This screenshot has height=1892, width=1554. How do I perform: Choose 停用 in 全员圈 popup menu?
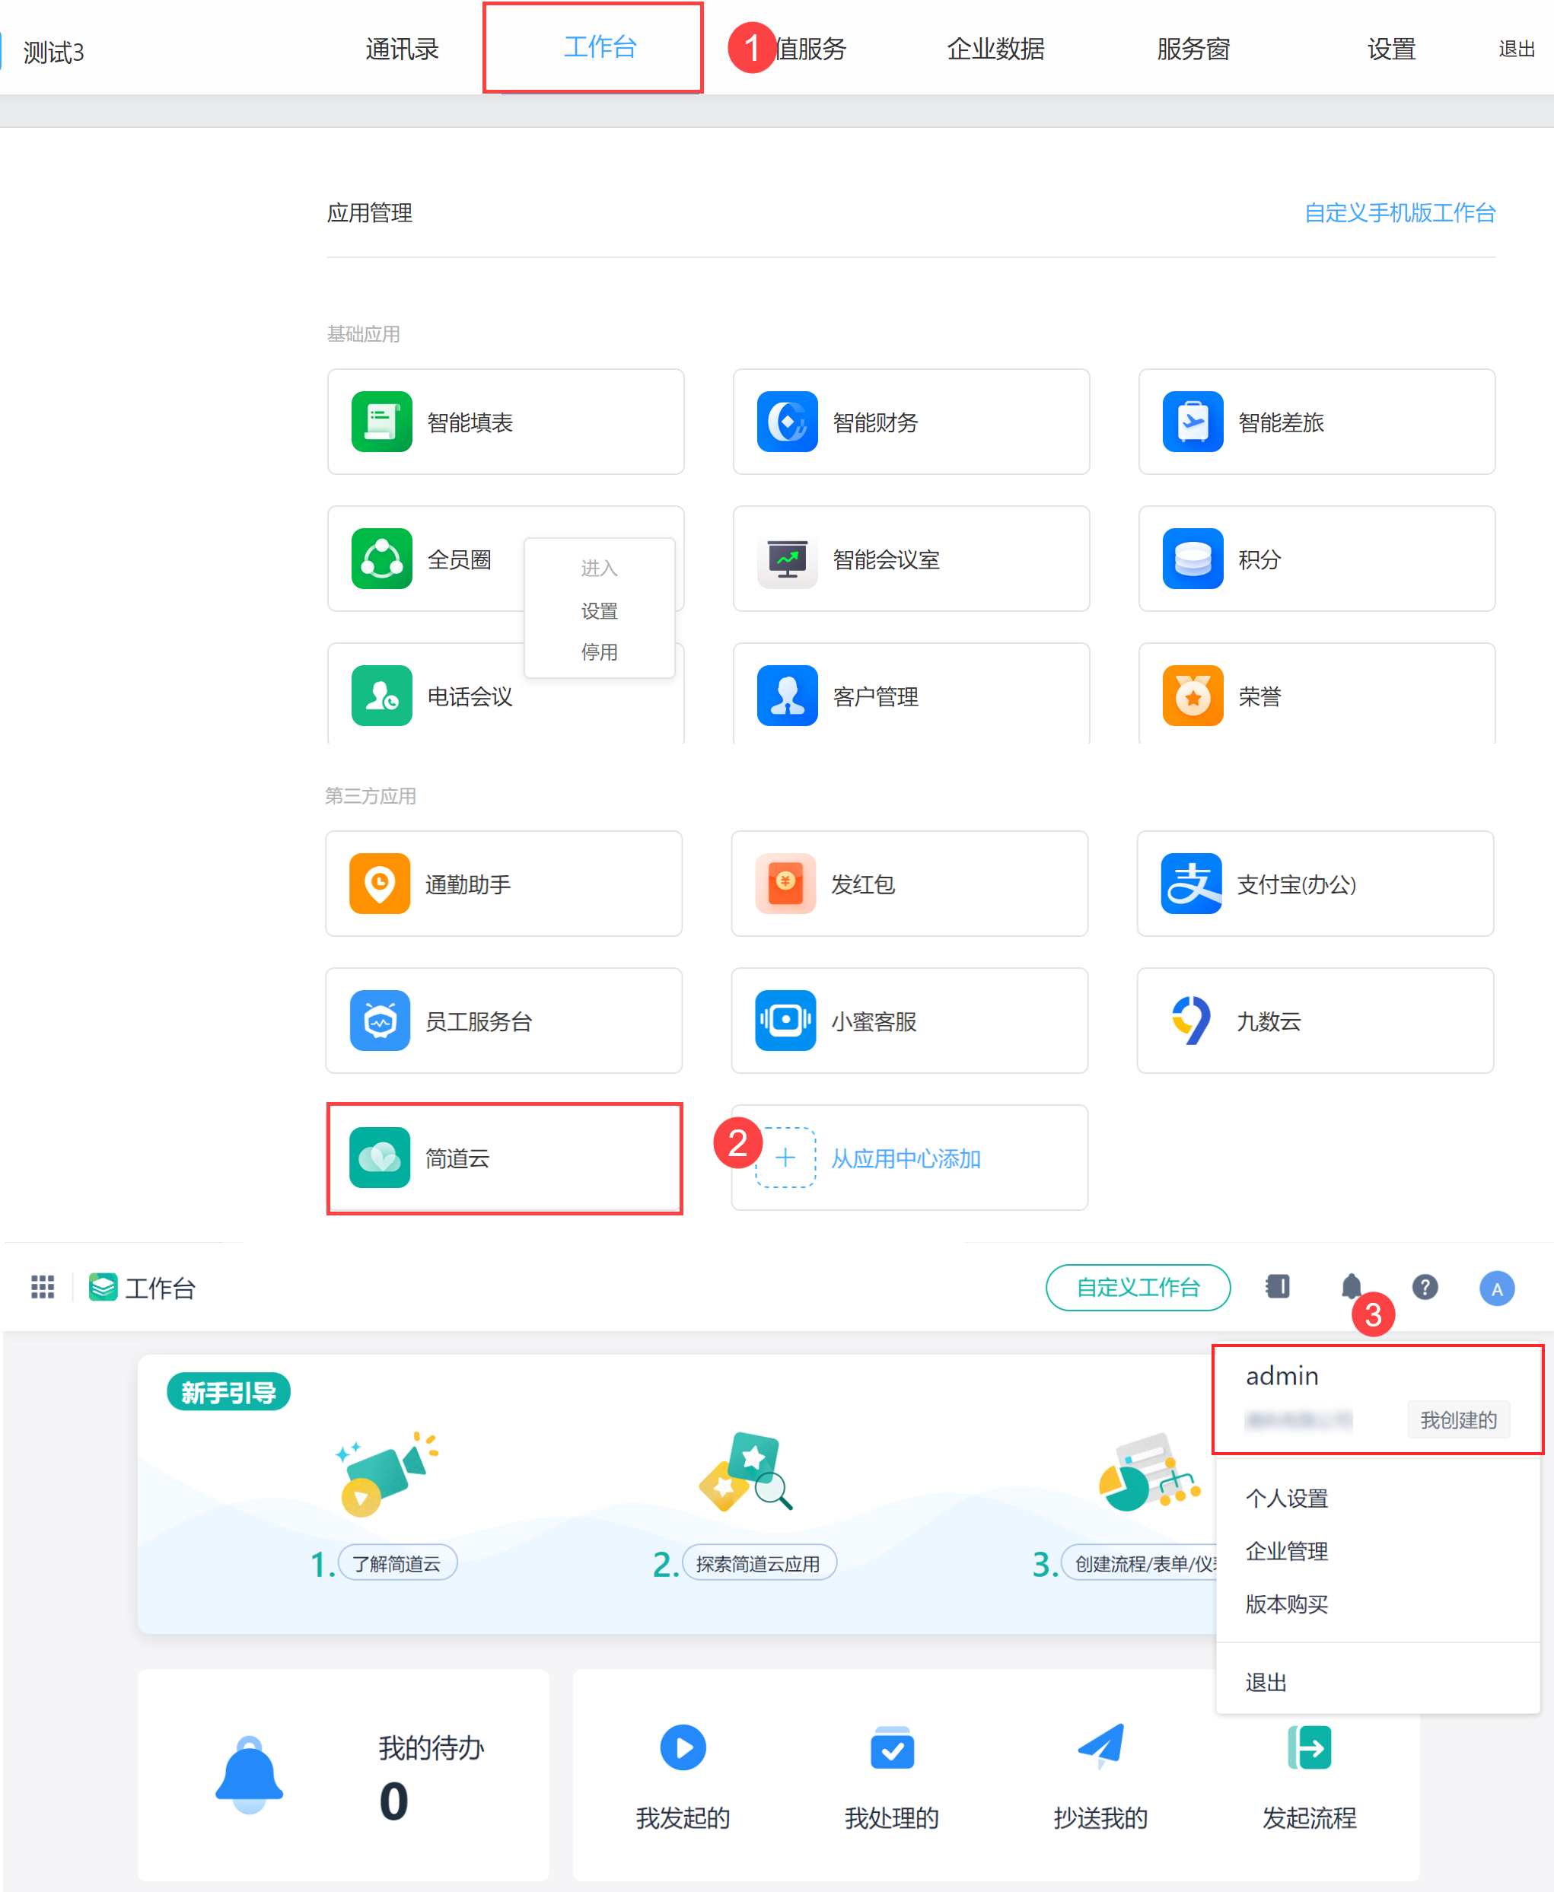click(599, 652)
